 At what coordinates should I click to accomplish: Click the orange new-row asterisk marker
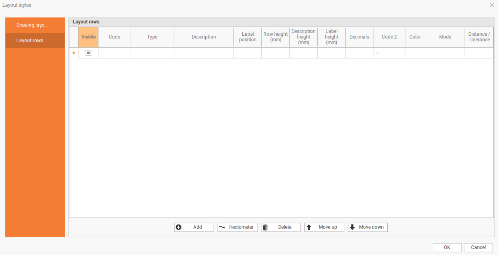tap(74, 53)
